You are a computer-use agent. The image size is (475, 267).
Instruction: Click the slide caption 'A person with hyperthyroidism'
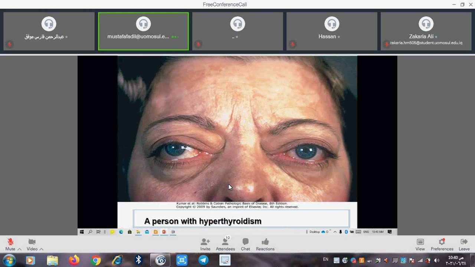(203, 221)
